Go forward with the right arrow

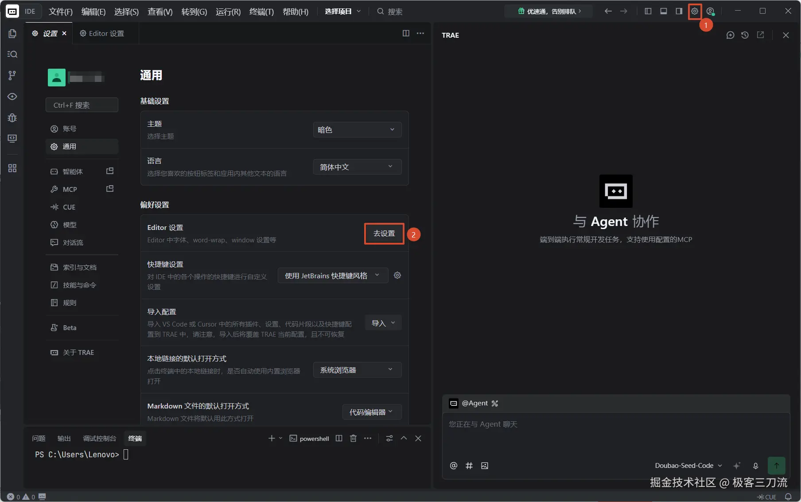point(624,11)
